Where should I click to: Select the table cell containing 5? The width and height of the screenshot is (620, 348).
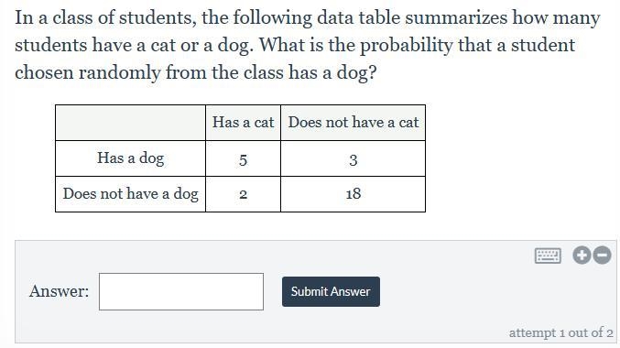[244, 158]
